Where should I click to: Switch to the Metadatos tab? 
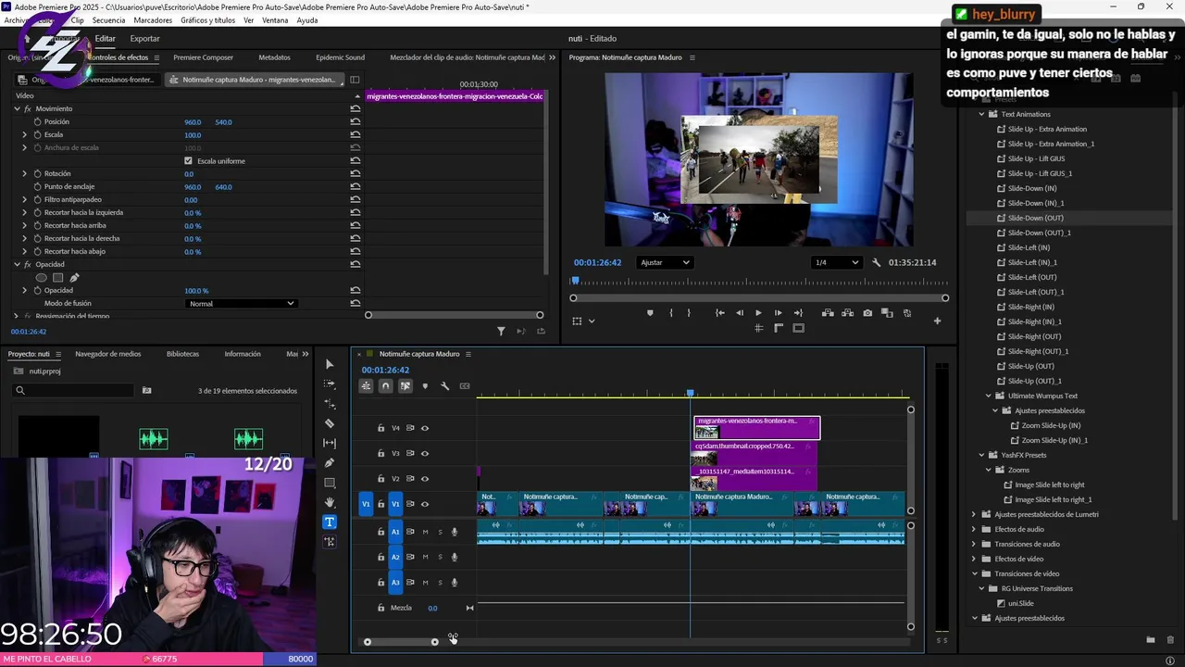click(x=274, y=57)
